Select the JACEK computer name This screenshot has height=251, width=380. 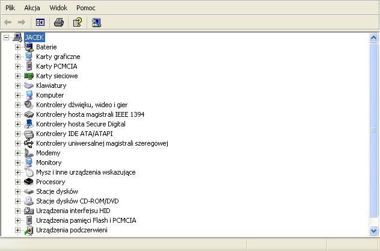point(34,37)
